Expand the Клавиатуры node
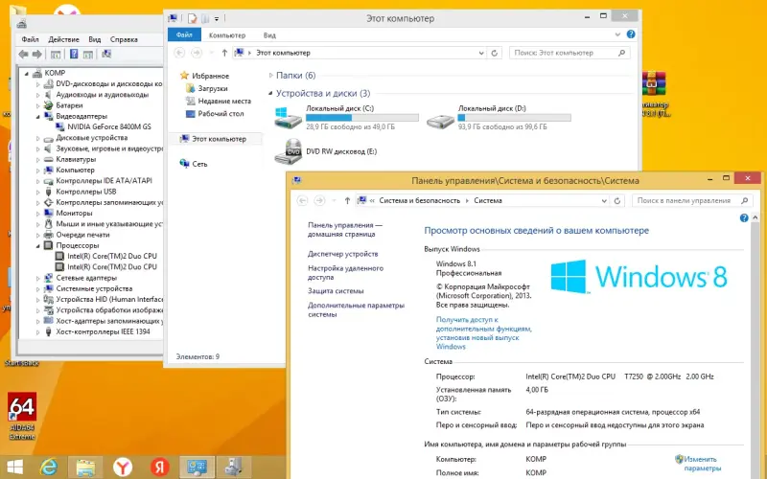This screenshot has width=767, height=479. [x=37, y=159]
